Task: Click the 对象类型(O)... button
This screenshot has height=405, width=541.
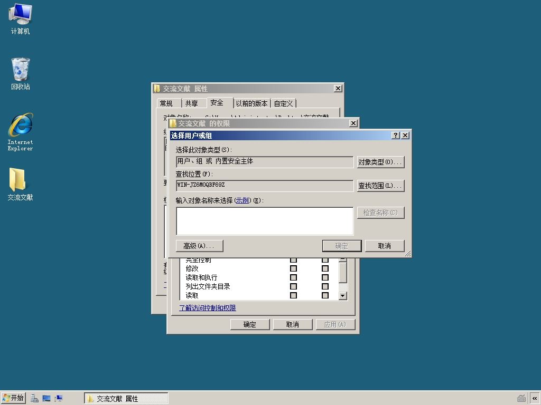Action: (380, 162)
